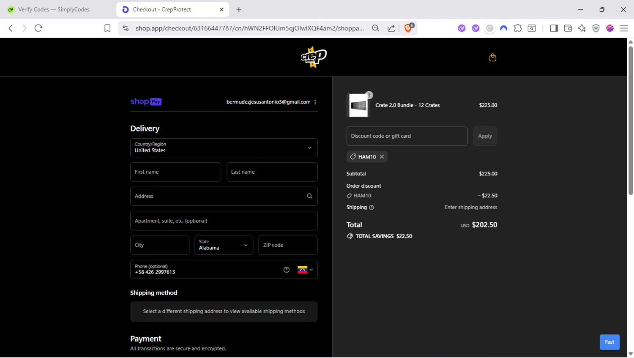Bookmark this page
The image size is (634, 358).
tap(107, 28)
